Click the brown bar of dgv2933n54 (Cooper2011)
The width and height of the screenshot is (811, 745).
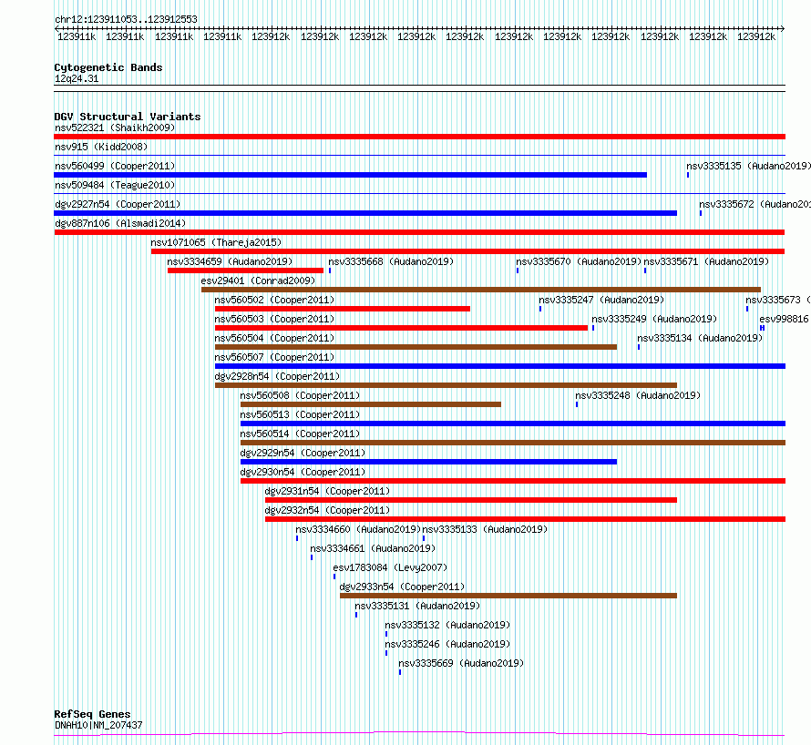(508, 596)
